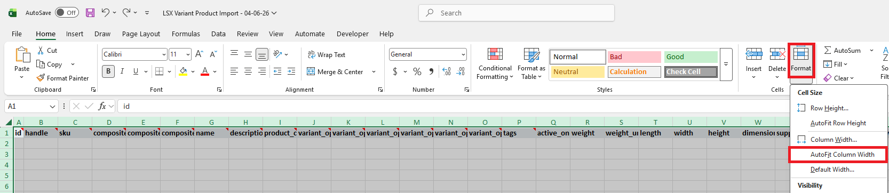The height and width of the screenshot is (193, 889).
Task: Switch to the Insert tab
Action: [x=75, y=34]
